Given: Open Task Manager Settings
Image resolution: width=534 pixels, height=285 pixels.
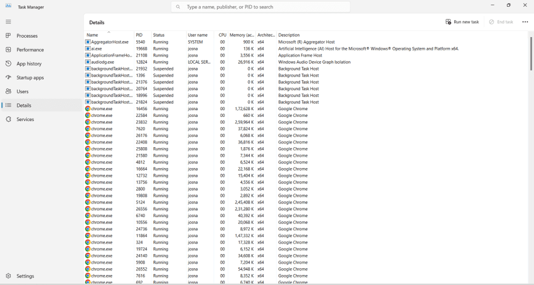Looking at the screenshot, I should [x=25, y=276].
